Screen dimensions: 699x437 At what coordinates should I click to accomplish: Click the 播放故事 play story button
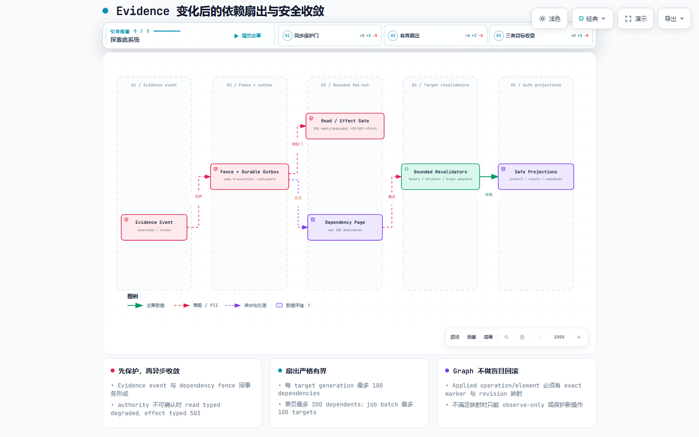coord(248,36)
